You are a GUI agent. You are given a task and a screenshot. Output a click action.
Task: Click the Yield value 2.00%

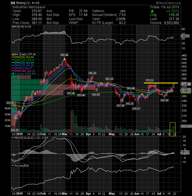(121, 19)
